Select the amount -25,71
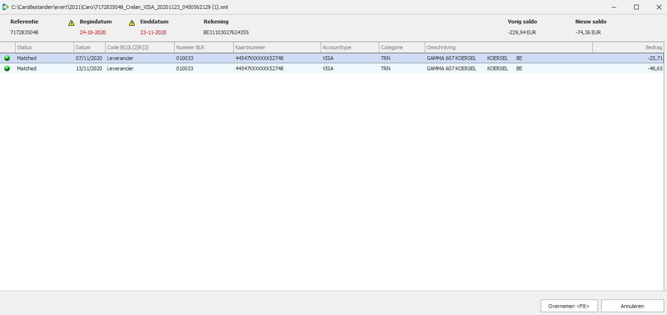The width and height of the screenshot is (667, 315). pos(655,58)
